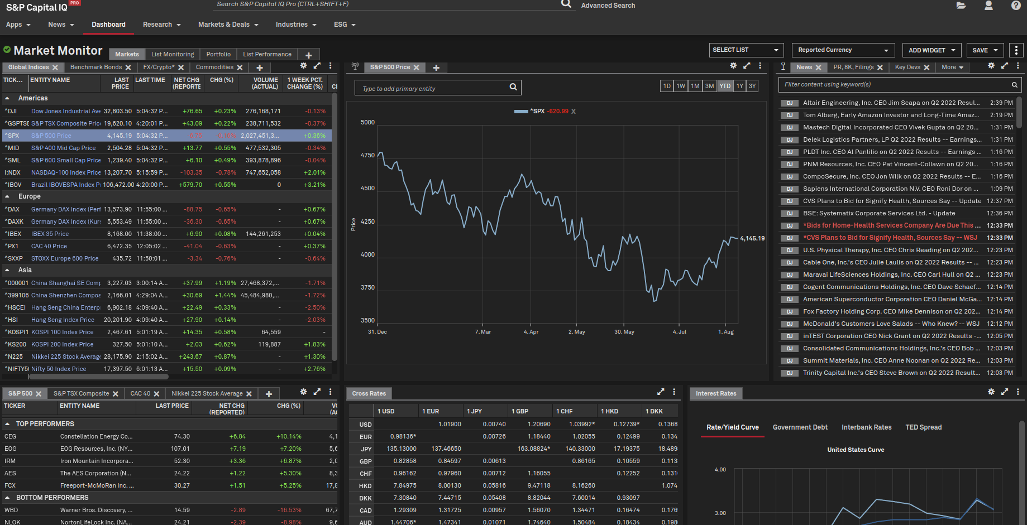Open the user profile icon
The height and width of the screenshot is (525, 1027).
[x=988, y=6]
